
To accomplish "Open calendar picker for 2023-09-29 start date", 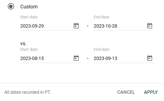I will click(x=76, y=26).
